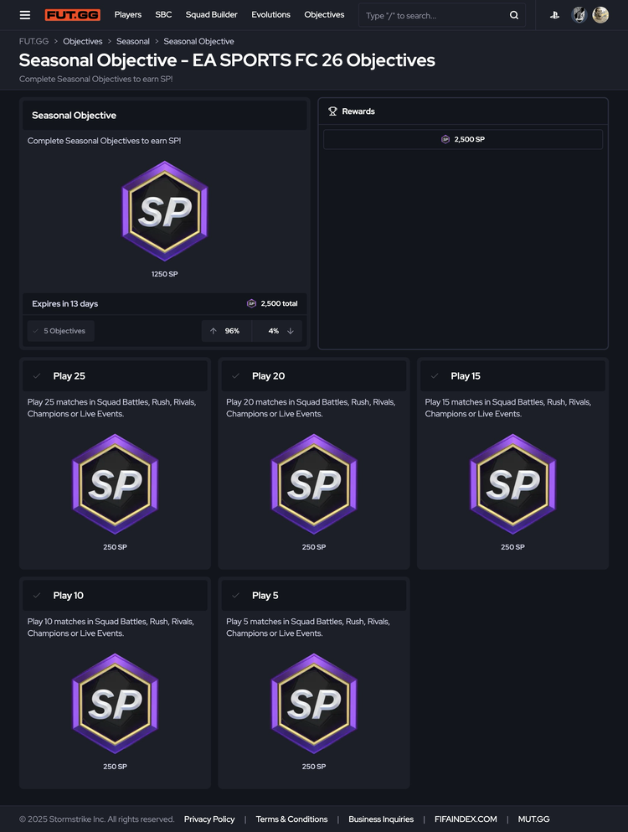Click the search magnifier icon
This screenshot has height=832, width=628.
514,15
